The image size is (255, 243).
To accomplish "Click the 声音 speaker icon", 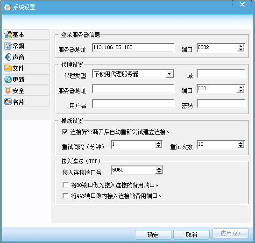I will click(x=8, y=57).
